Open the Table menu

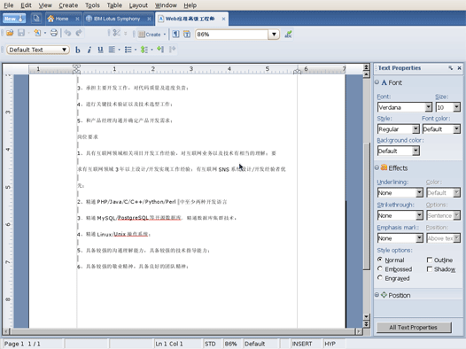click(x=114, y=5)
